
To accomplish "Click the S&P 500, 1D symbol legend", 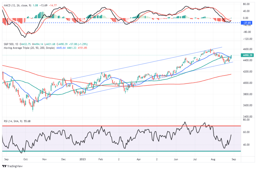I will pyautogui.click(x=11, y=44).
